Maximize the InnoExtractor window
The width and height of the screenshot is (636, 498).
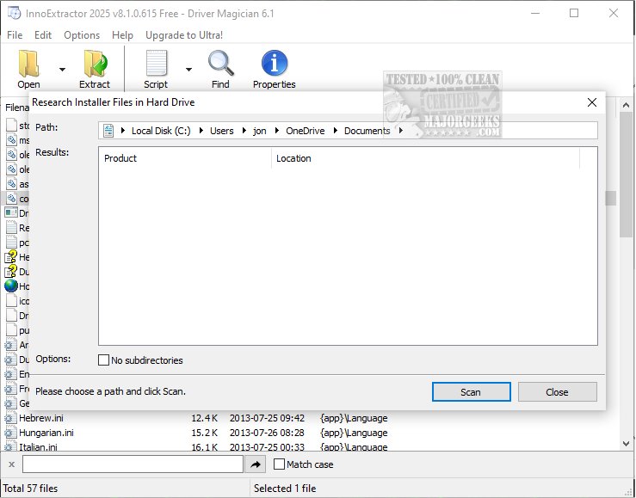[x=574, y=14]
